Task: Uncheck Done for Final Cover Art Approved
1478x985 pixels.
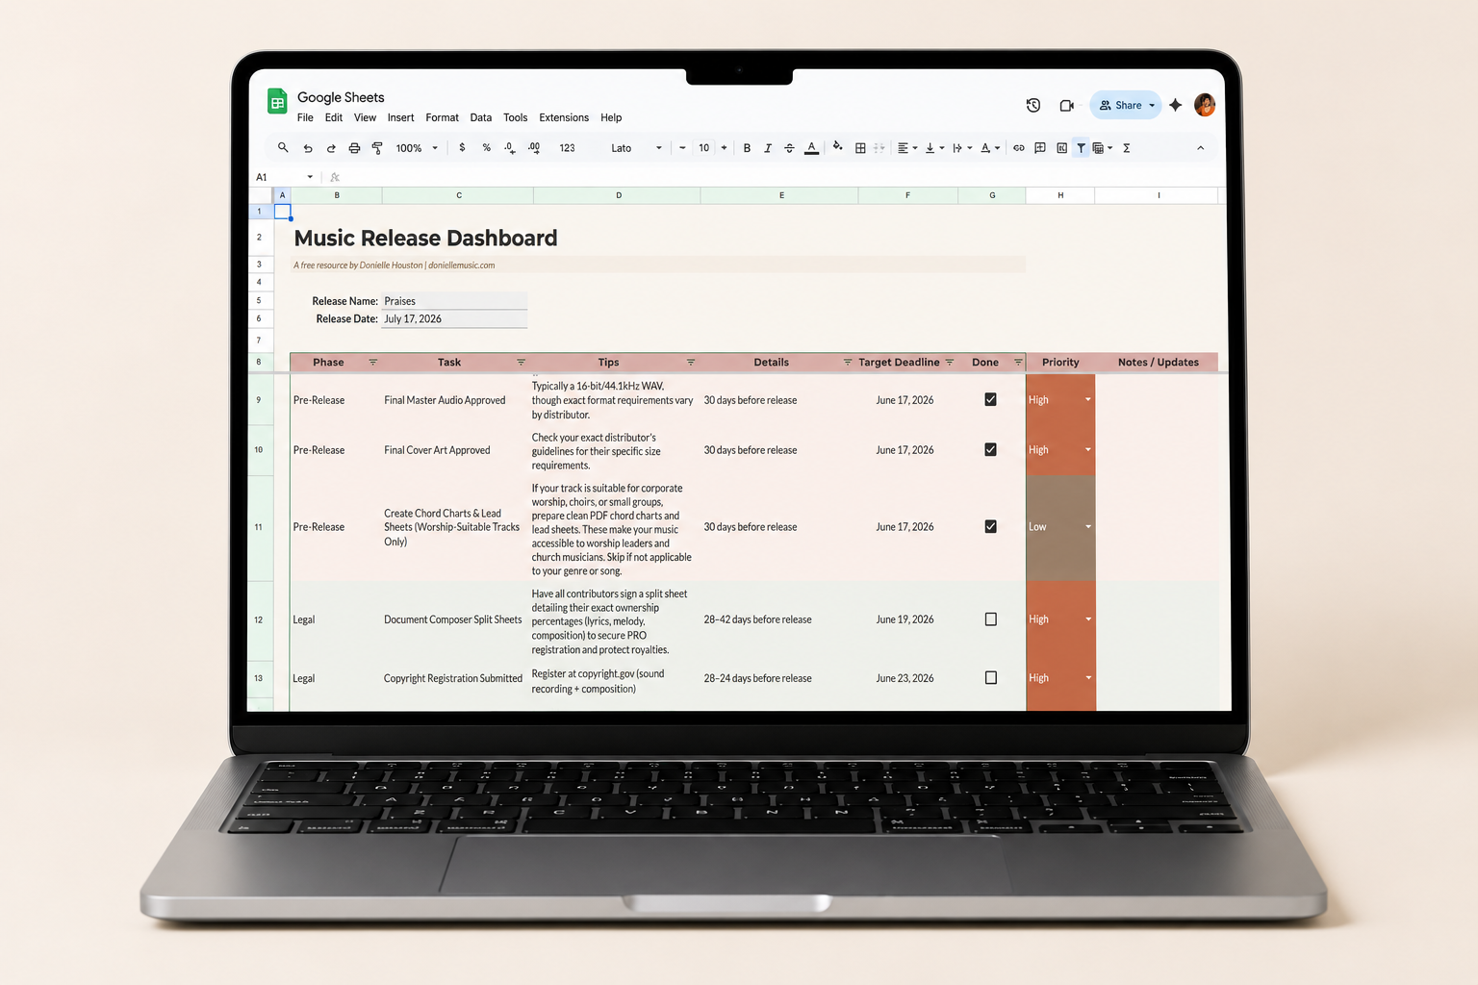Action: tap(990, 449)
